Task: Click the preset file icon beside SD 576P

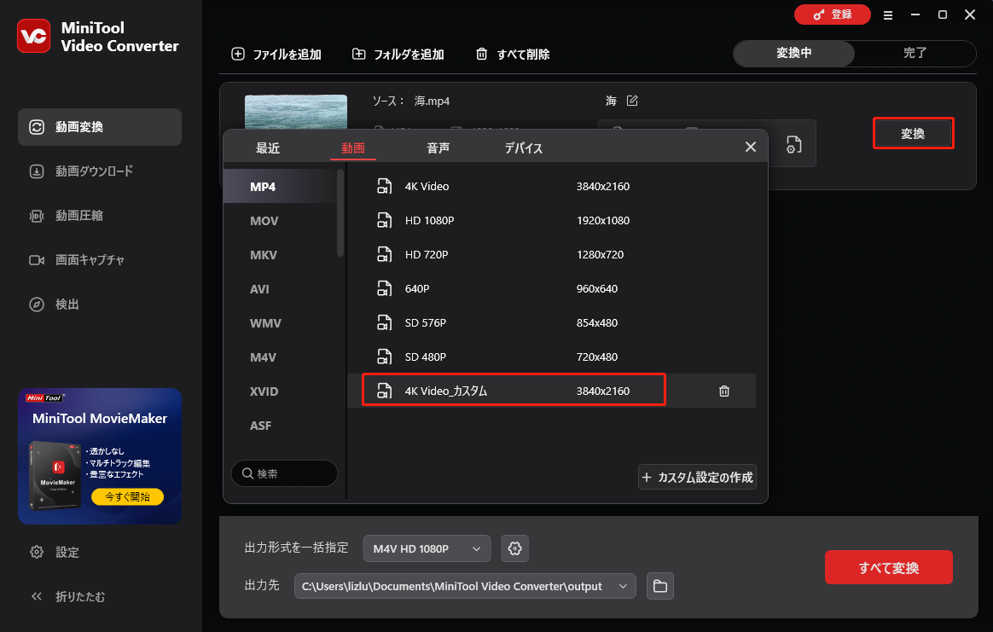Action: (385, 323)
